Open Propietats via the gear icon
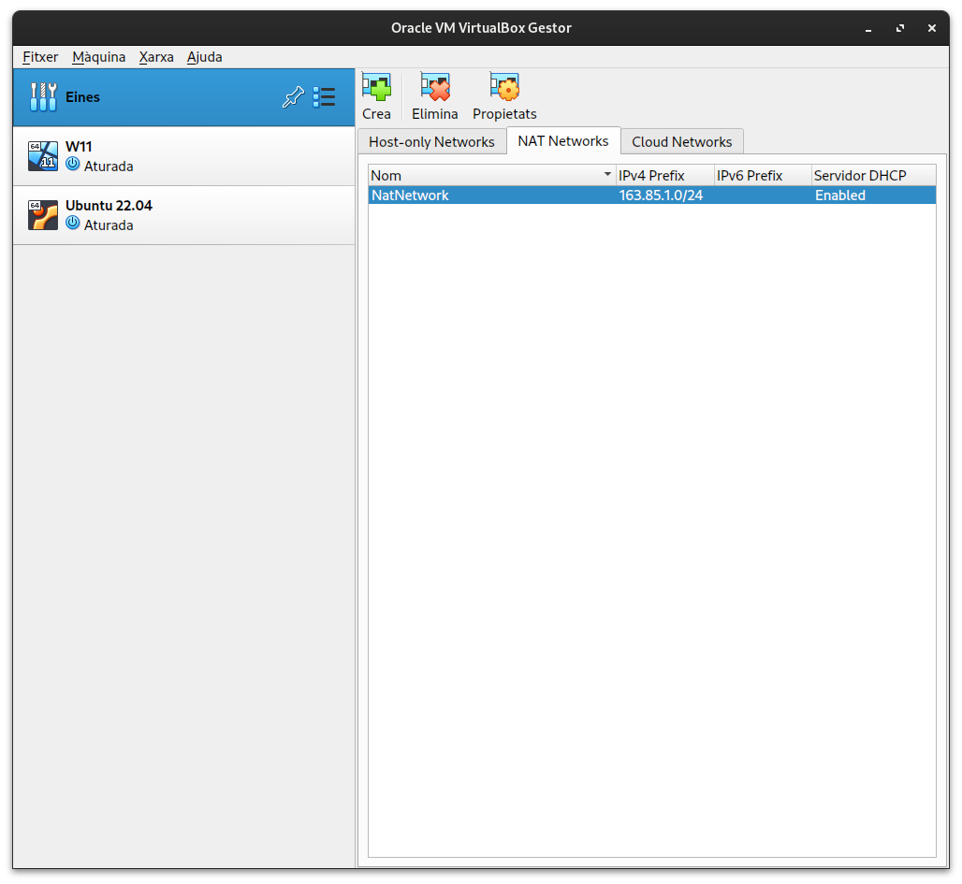 click(x=504, y=89)
